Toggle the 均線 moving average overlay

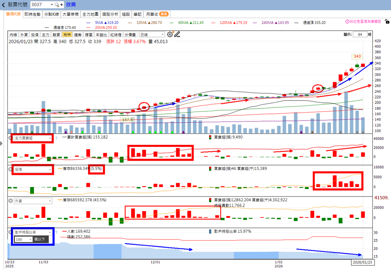13,35
